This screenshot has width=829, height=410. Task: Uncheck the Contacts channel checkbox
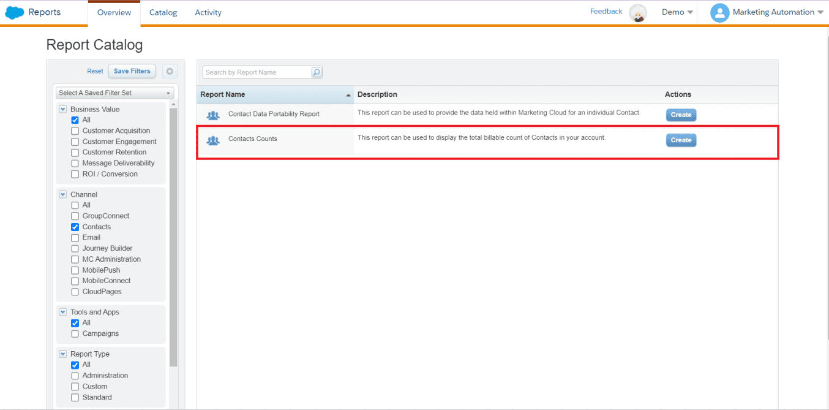(x=75, y=227)
